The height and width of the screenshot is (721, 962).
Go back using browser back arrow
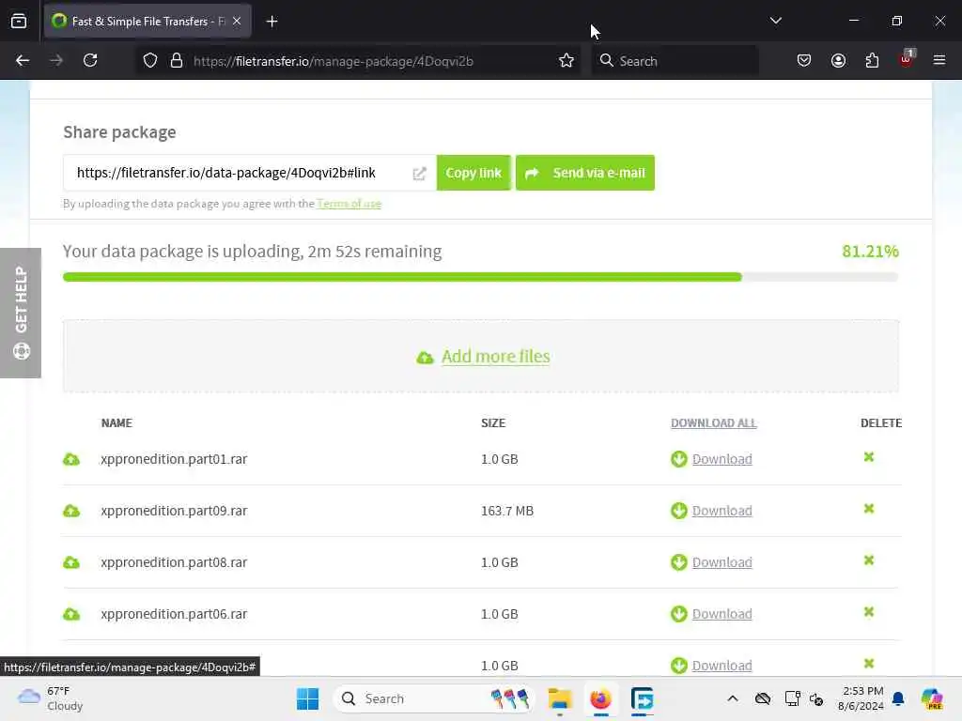(23, 61)
